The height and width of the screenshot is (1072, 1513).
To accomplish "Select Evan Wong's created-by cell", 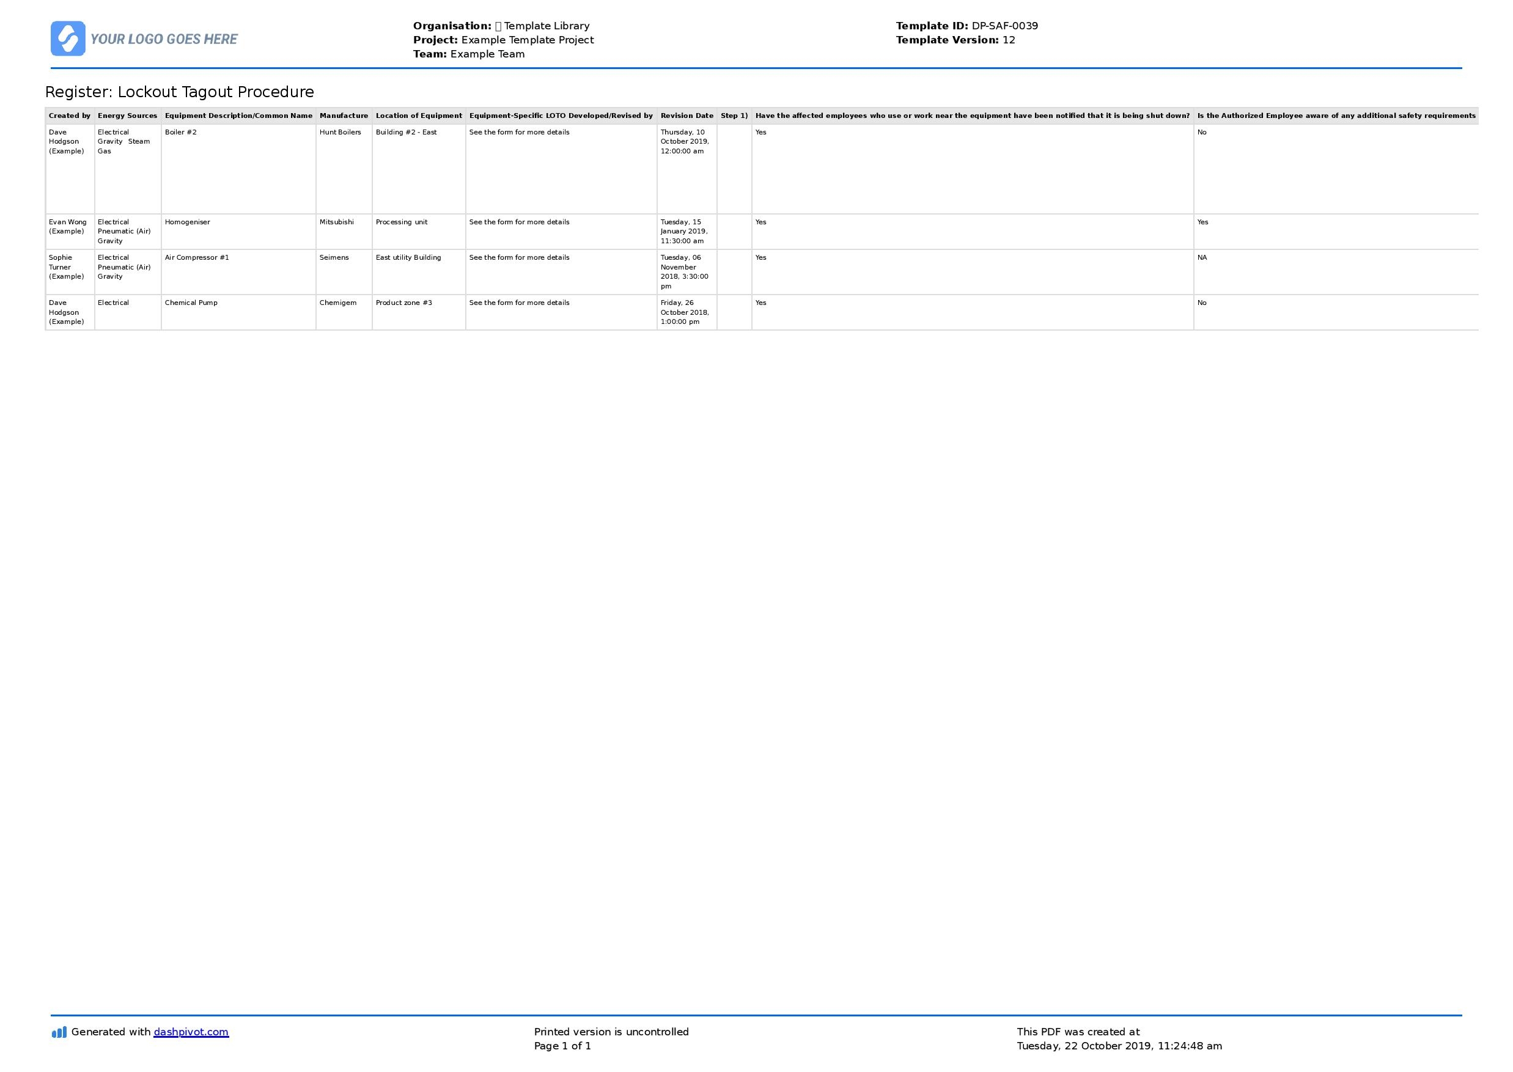I will click(67, 226).
